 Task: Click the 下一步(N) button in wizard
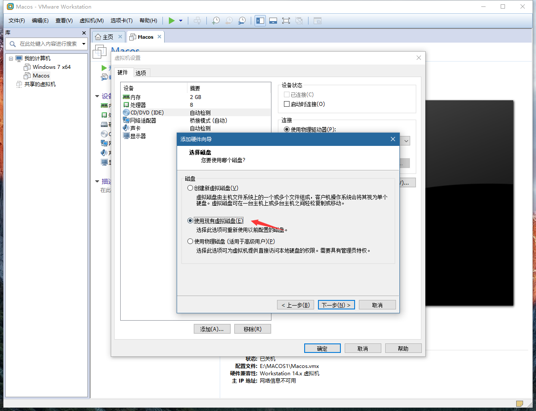[x=336, y=304]
